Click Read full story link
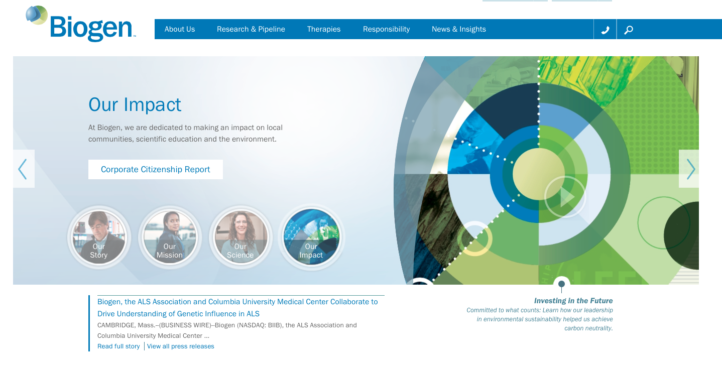Screen dimensions: 722x368 pyautogui.click(x=118, y=346)
